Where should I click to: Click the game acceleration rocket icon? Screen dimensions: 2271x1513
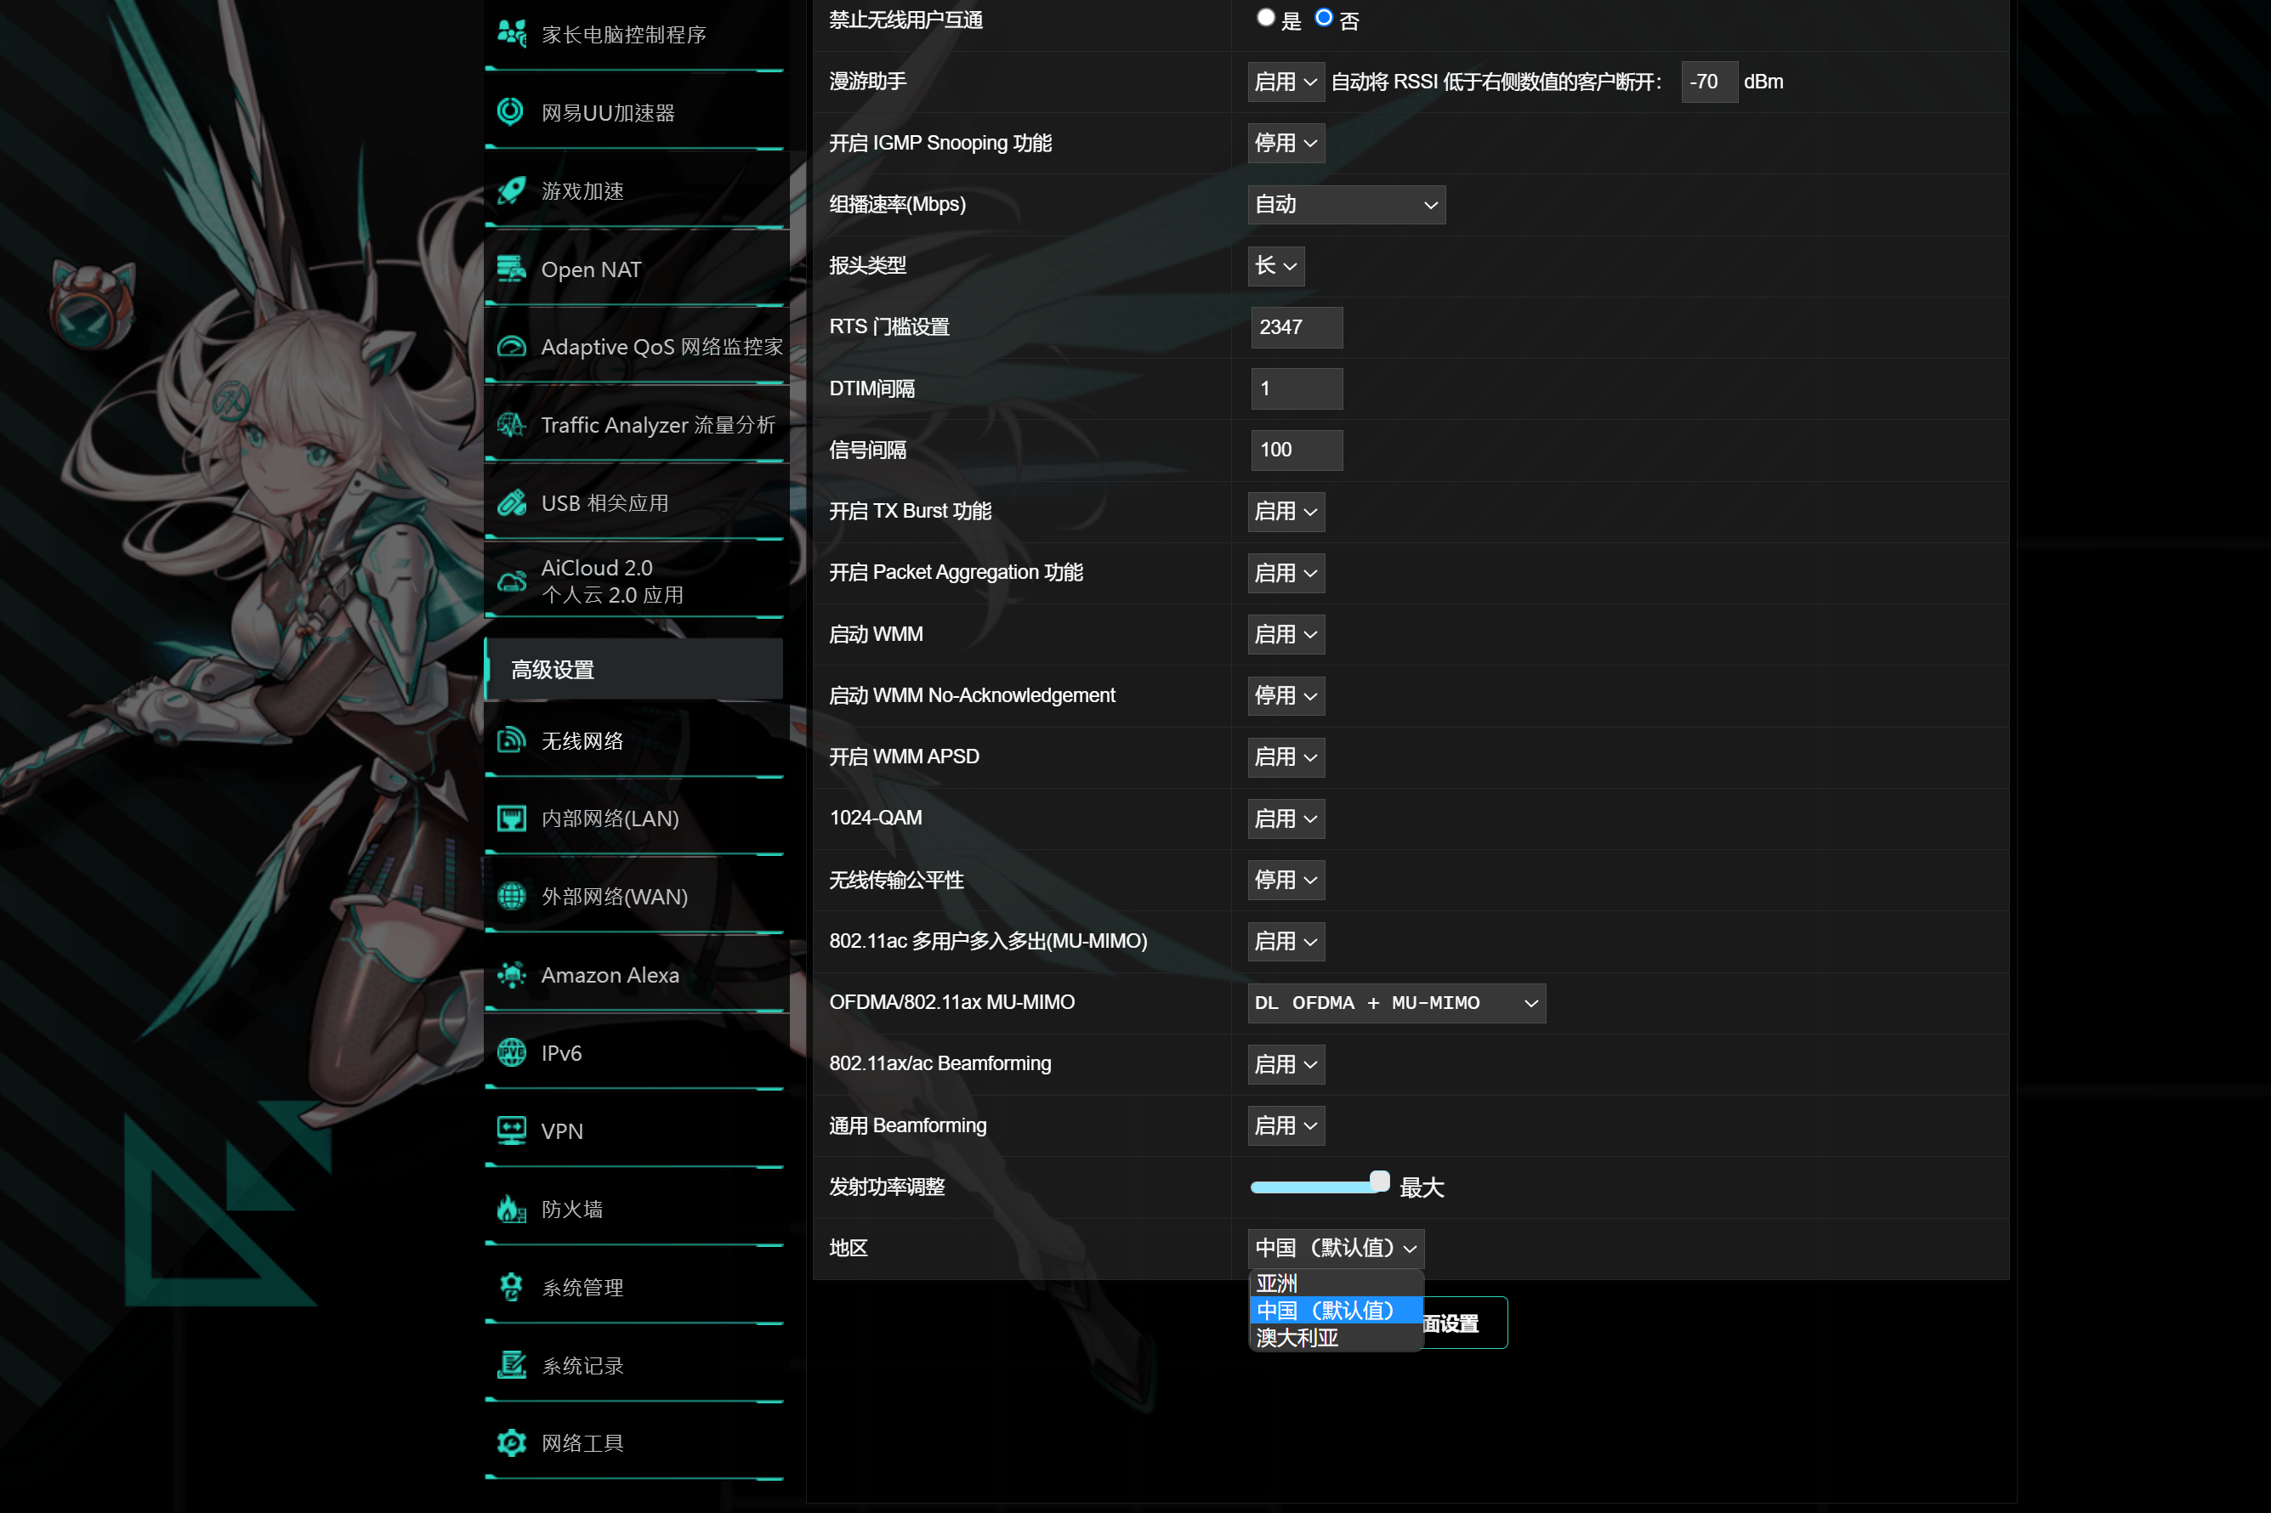pos(512,190)
